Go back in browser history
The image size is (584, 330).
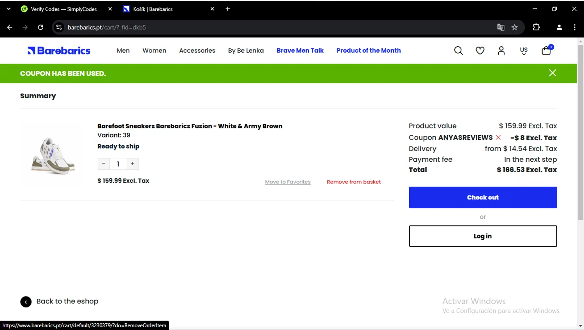[x=10, y=27]
